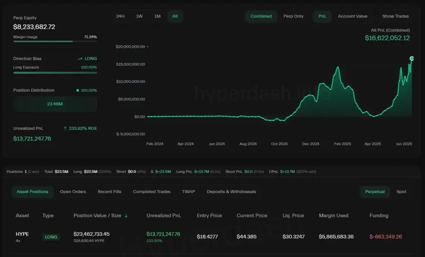425x257 pixels.
Task: Open Deposits & Withdrawals tab
Action: pos(231,192)
